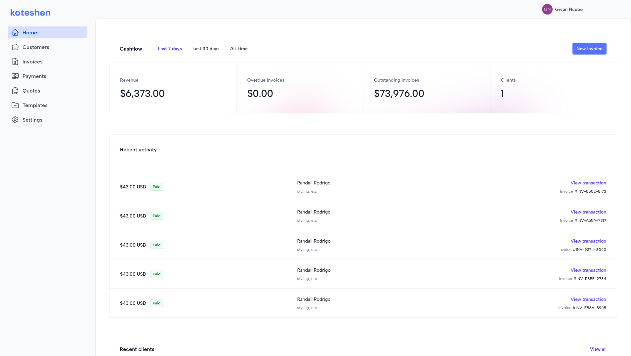Open Templates using the folder icon
The height and width of the screenshot is (356, 631).
point(15,105)
